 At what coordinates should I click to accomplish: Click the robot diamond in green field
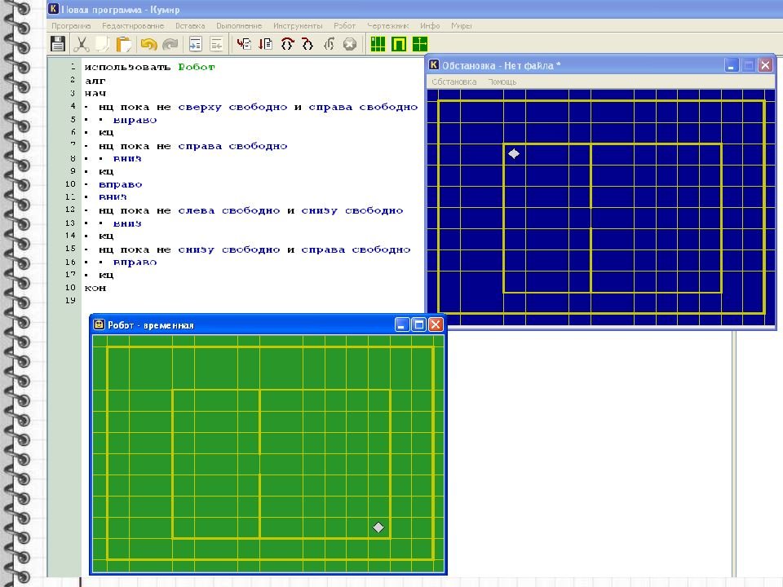(378, 527)
